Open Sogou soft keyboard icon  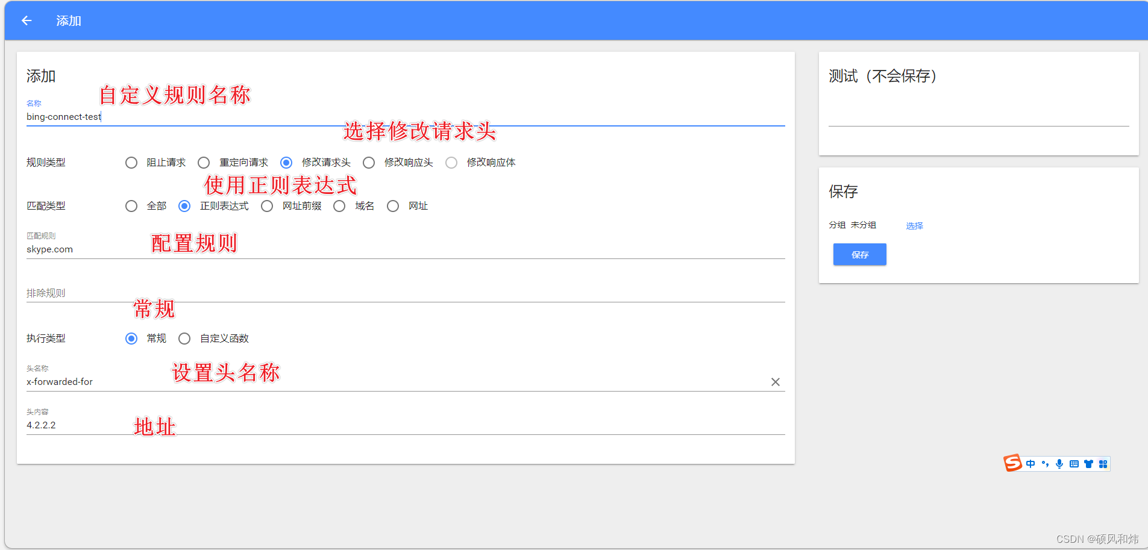(1074, 464)
